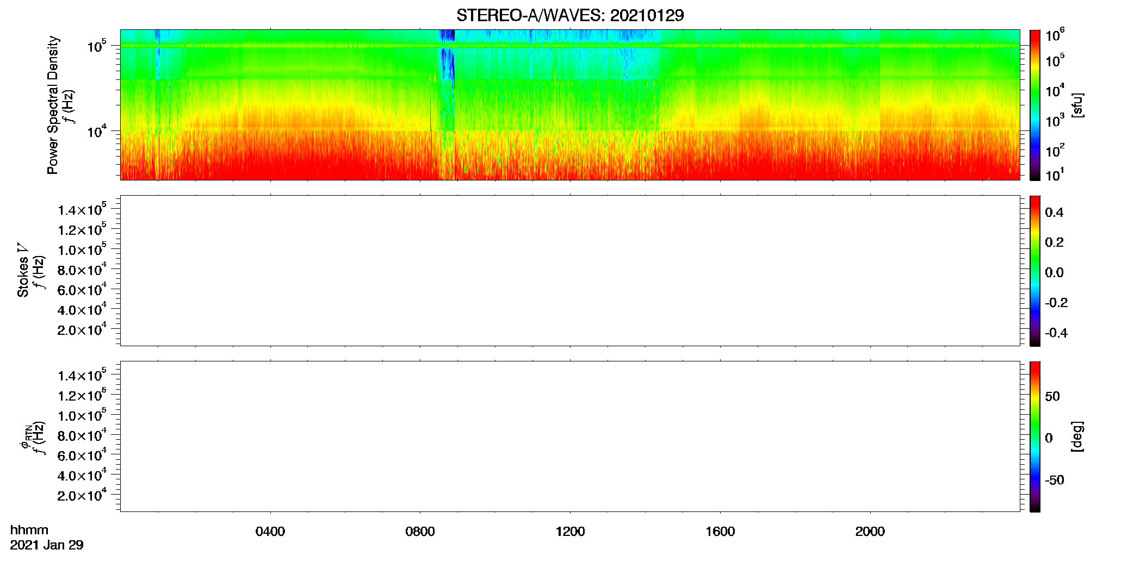Select the "Power Spectral Density" y-axis label

point(53,105)
